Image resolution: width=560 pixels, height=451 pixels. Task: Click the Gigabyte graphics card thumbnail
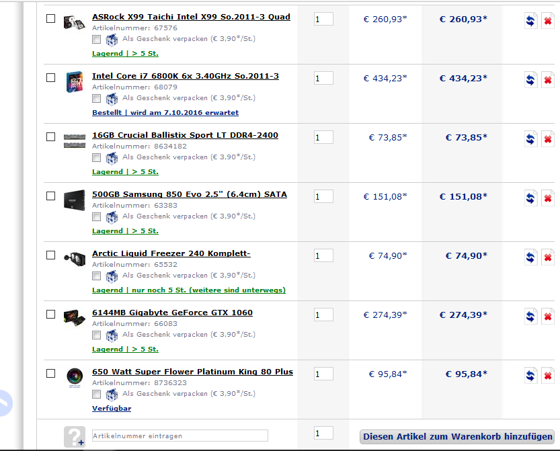point(74,317)
